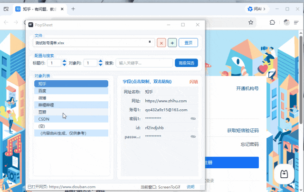Screen dimensions: 304x192
Task: Select the (空) entry in object list
Action: coord(71,126)
